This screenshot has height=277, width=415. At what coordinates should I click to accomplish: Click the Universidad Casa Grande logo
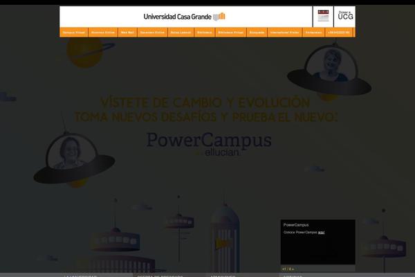(x=184, y=17)
